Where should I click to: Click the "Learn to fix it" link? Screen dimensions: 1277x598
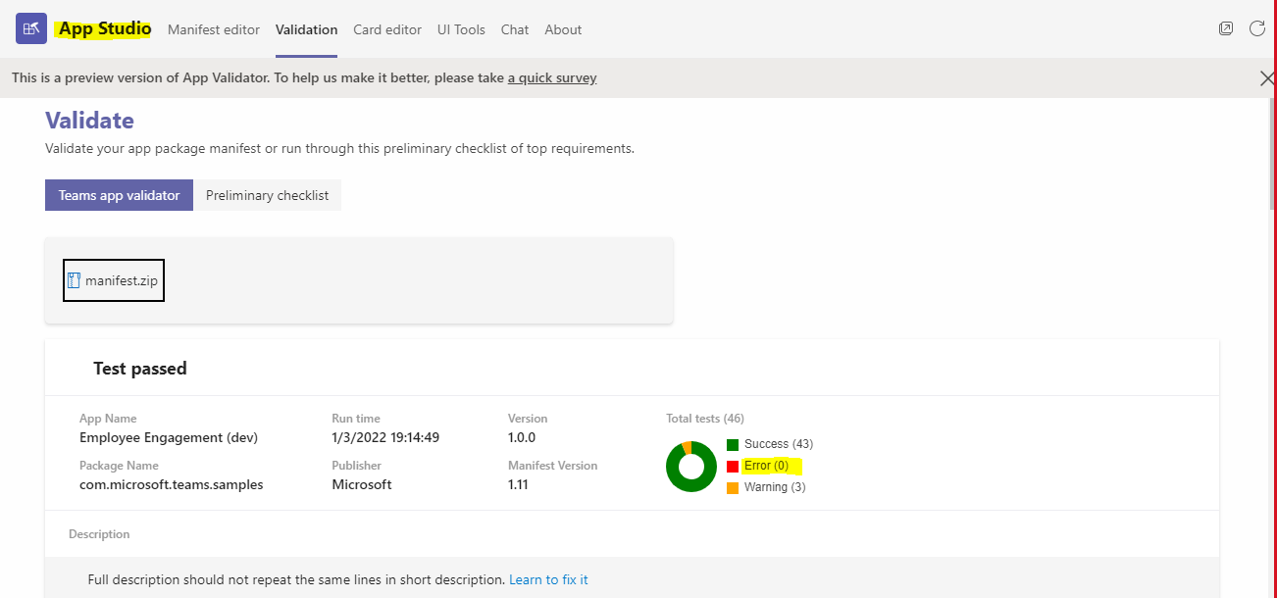[548, 579]
